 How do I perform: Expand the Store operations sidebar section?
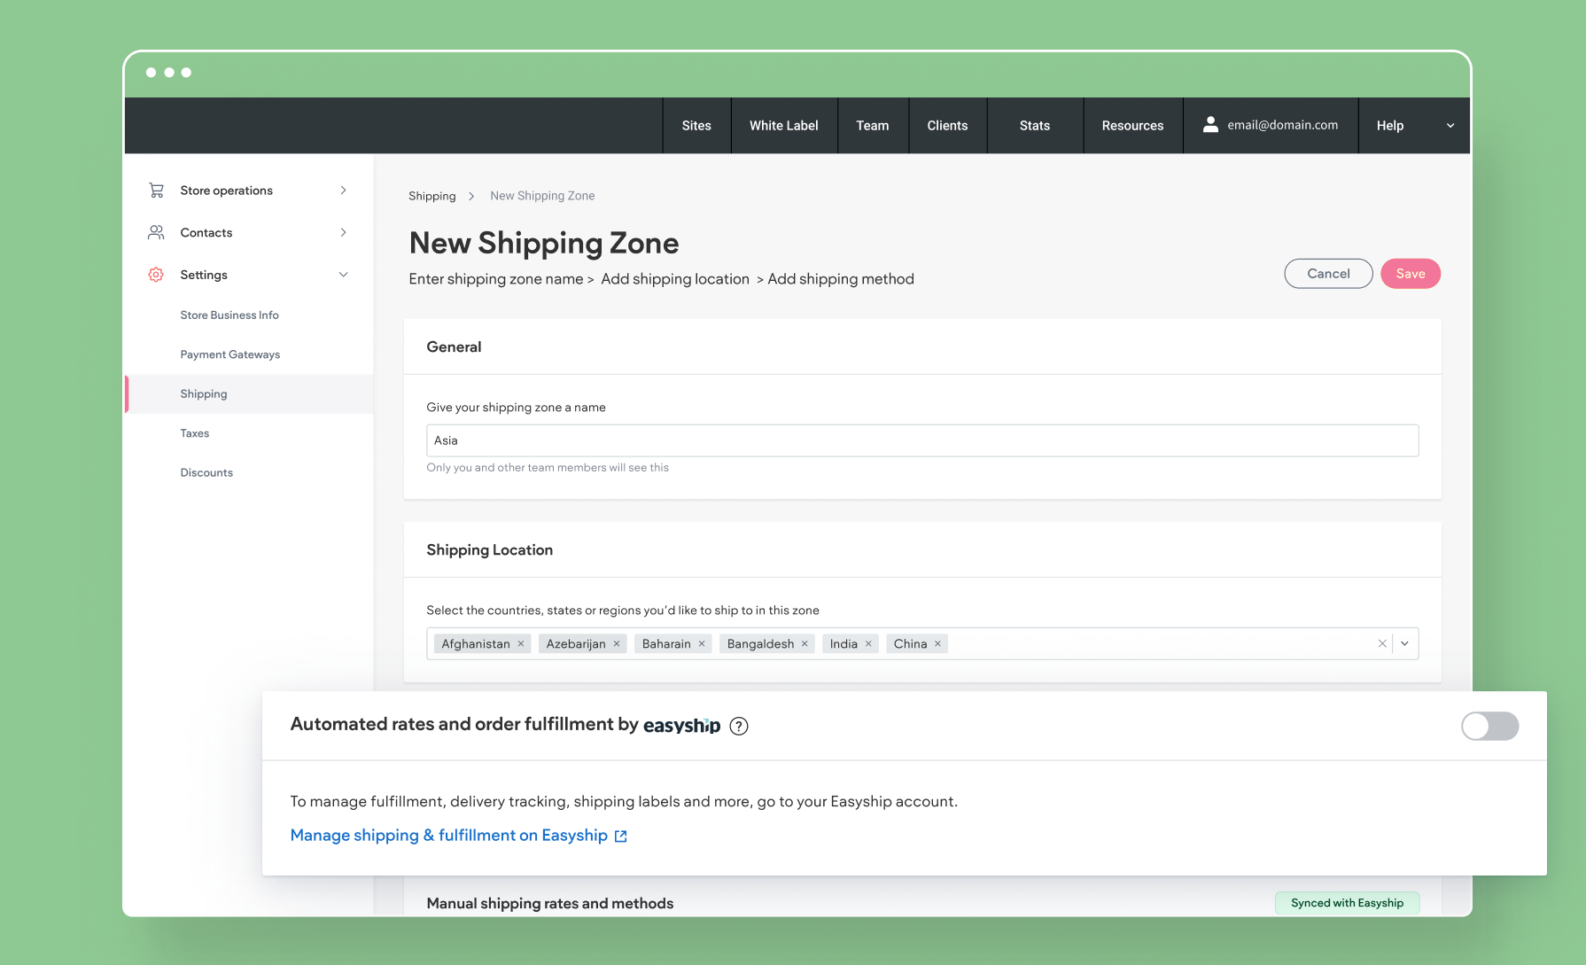tap(344, 190)
